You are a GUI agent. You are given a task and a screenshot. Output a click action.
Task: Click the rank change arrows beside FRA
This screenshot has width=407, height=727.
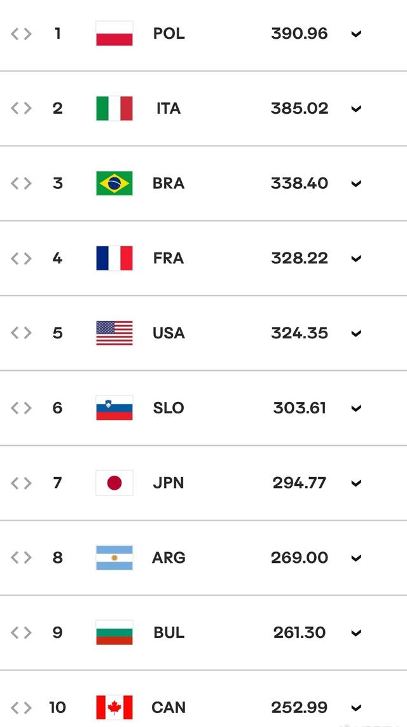21,258
